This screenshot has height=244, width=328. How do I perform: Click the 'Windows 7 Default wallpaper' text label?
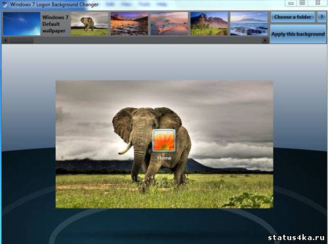pos(55,24)
